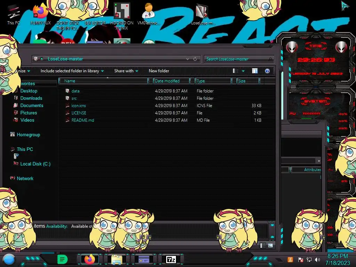
Task: Open the network tray icon
Action: coord(309,259)
